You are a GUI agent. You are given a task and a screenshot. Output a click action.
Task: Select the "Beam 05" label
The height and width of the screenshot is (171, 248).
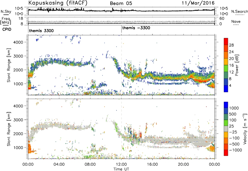[x=121, y=3]
